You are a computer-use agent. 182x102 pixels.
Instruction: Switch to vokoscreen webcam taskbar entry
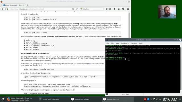[x=86, y=99]
